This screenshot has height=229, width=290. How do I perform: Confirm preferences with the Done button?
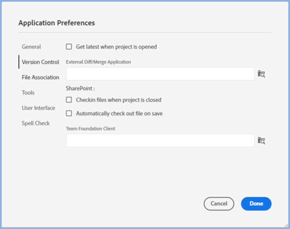click(256, 204)
